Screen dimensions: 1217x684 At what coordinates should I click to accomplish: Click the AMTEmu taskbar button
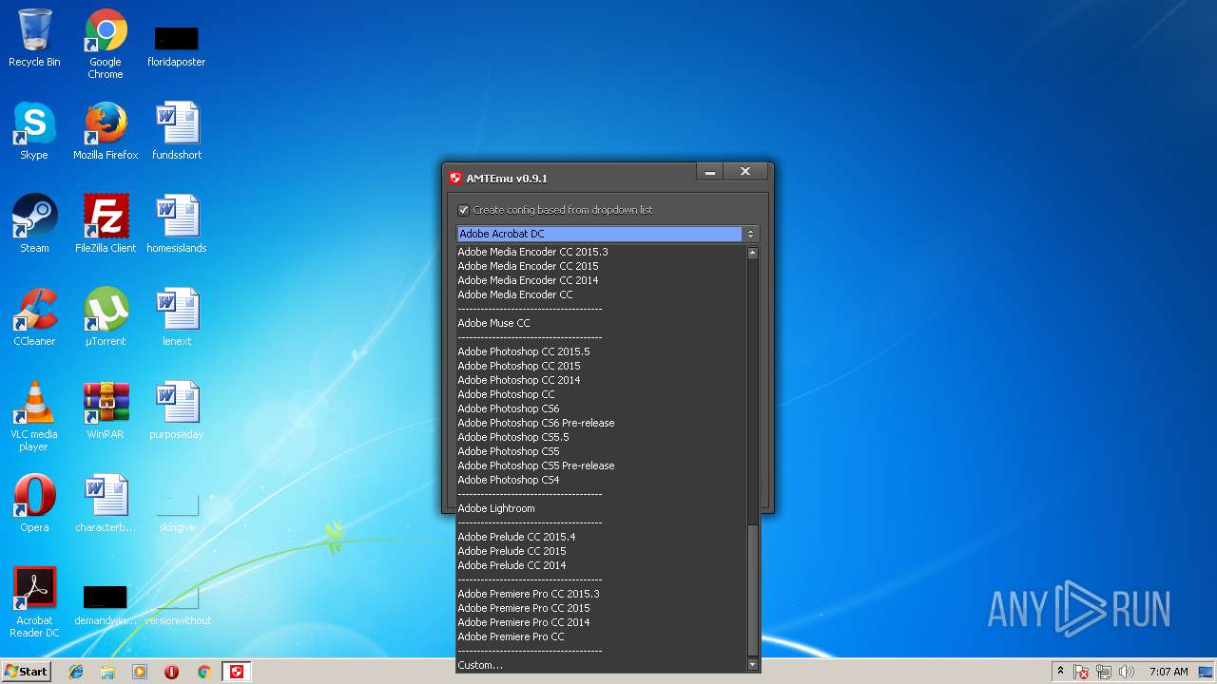coord(237,672)
